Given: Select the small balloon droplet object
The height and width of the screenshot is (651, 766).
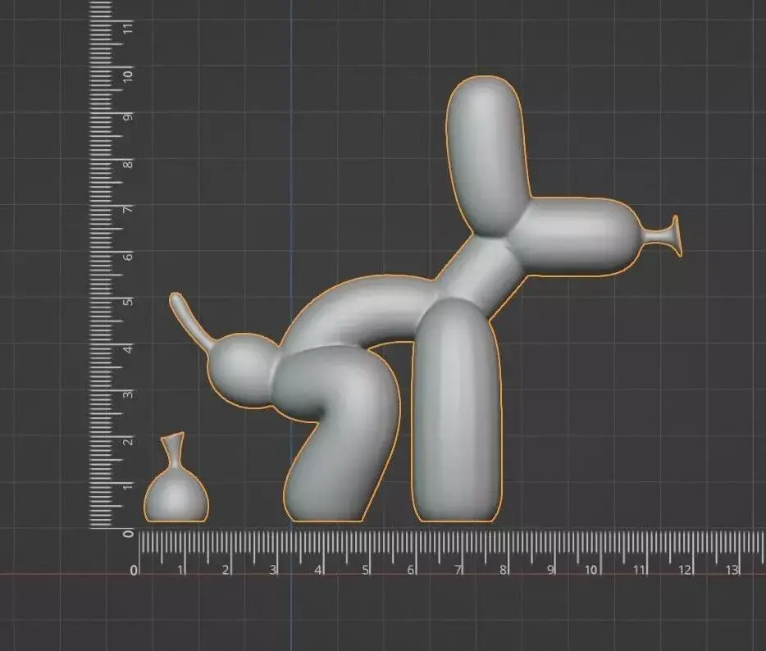Looking at the screenshot, I should (x=176, y=478).
